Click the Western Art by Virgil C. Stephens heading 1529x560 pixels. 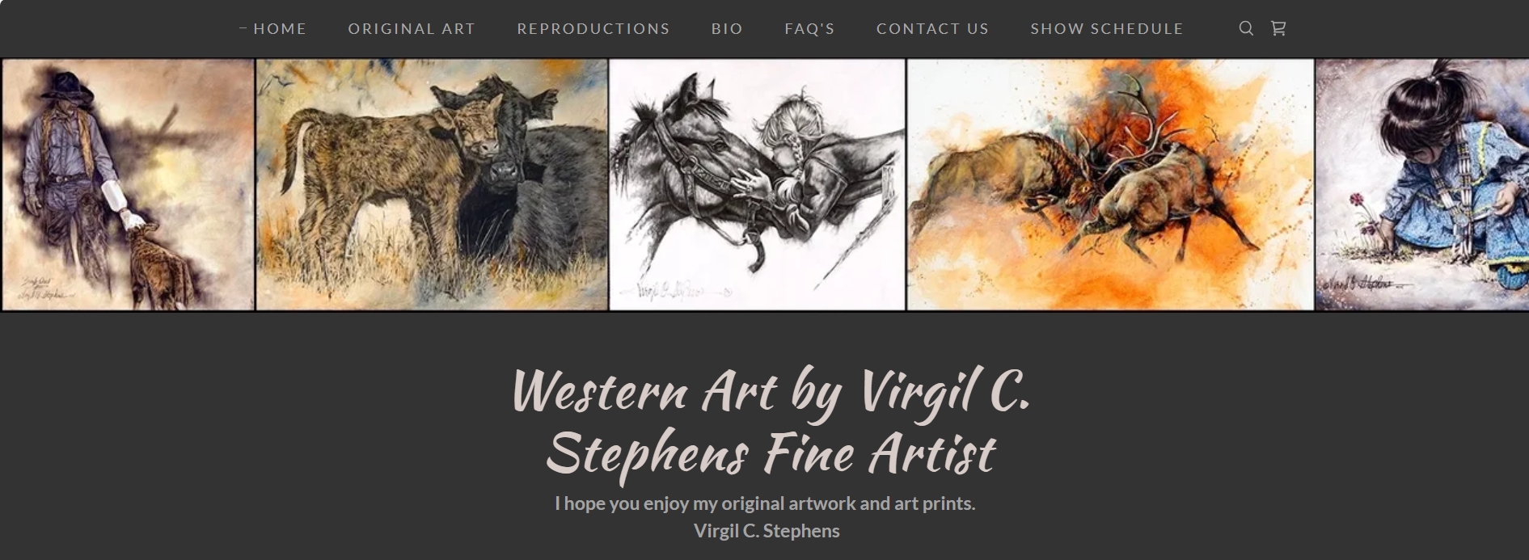click(x=771, y=423)
